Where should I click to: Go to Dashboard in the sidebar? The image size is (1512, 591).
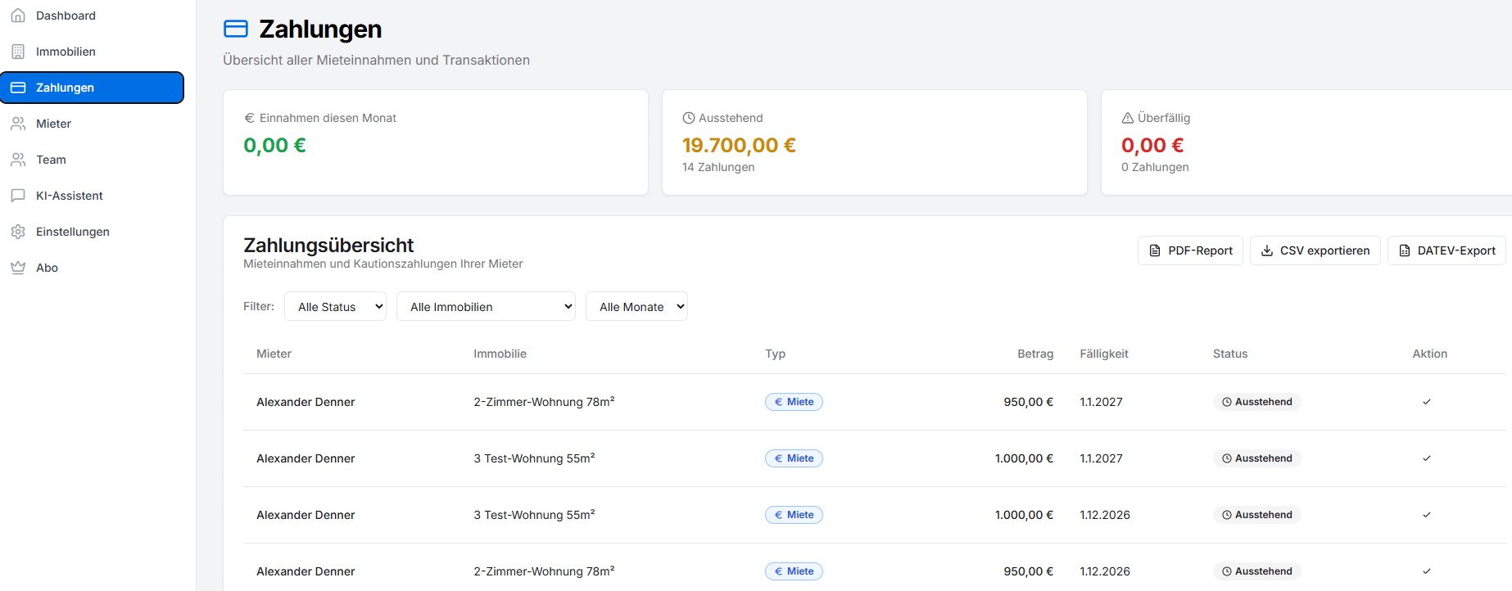coord(92,16)
